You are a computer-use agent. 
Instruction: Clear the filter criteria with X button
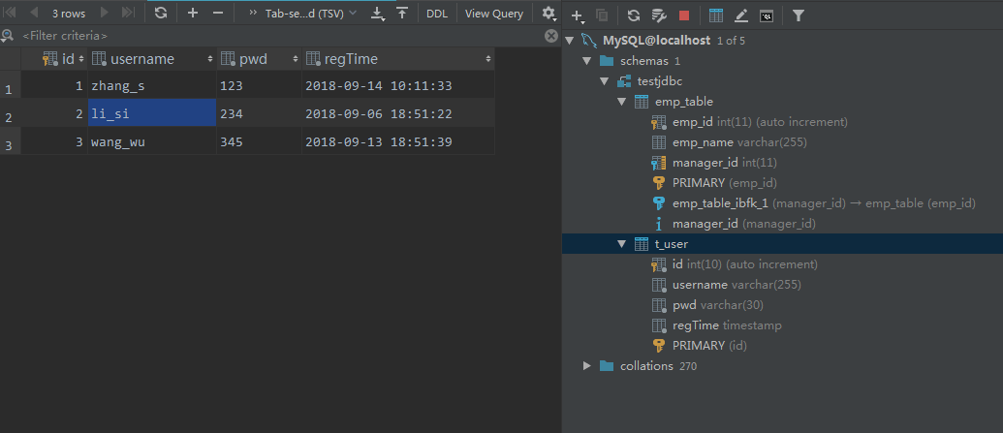point(550,36)
